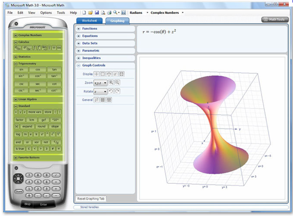Insert the indefinite integral symbol
This screenshot has height=216, width=293.
(34, 48)
